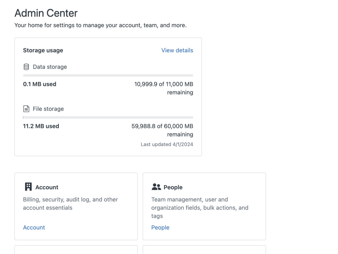Image resolution: width=338 pixels, height=254 pixels.
Task: Click the Data storage database icon
Action: (26, 67)
